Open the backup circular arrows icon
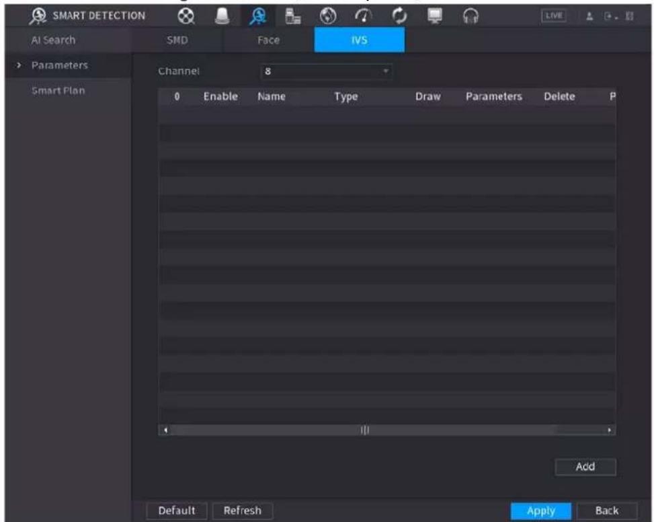The image size is (654, 522). 399,16
